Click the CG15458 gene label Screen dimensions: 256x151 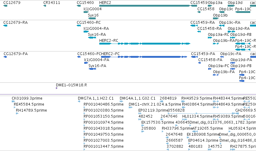206,9
